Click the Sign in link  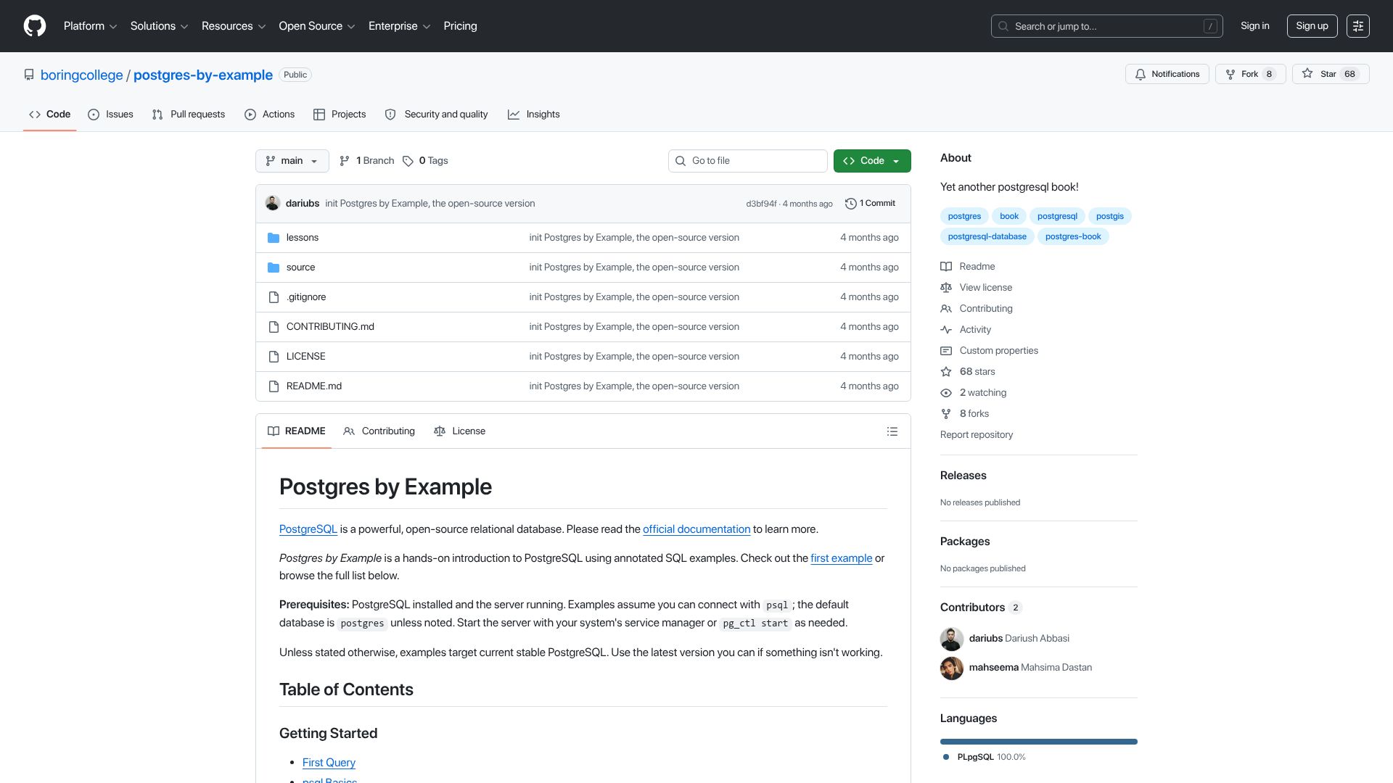pos(1254,26)
